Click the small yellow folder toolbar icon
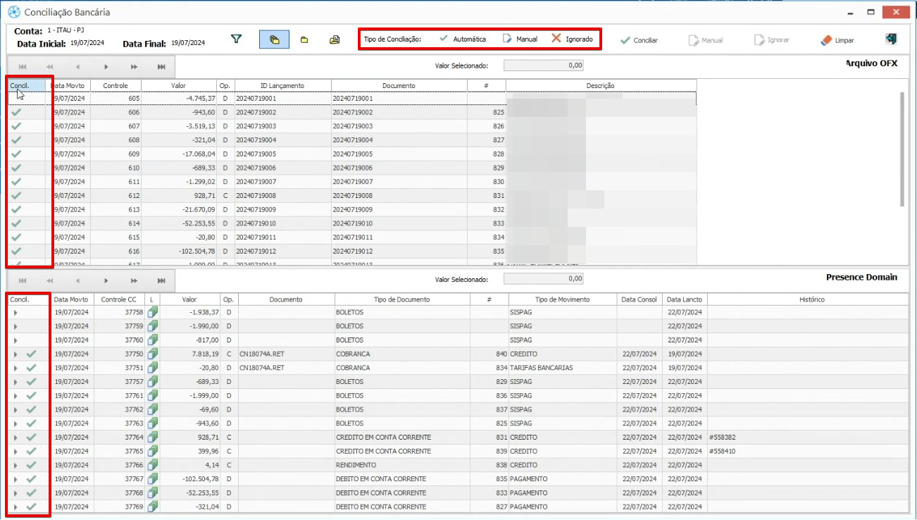Image resolution: width=917 pixels, height=520 pixels. tap(304, 40)
